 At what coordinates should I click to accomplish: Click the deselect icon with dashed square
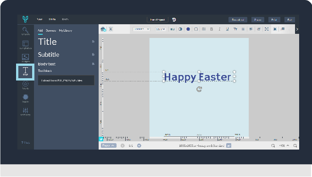coord(111,29)
